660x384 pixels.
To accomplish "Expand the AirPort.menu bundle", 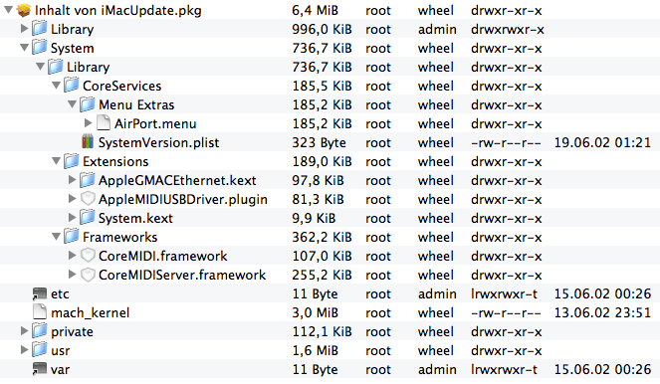I will click(x=88, y=122).
